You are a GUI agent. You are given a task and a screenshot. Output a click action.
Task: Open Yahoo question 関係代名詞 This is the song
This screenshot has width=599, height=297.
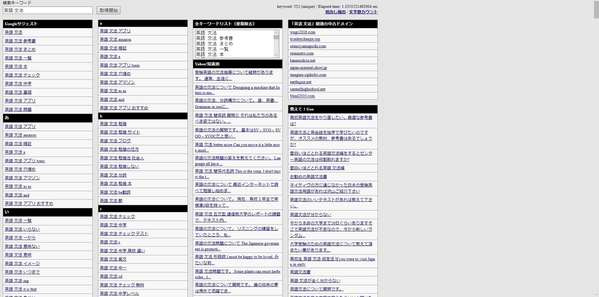coord(238,174)
